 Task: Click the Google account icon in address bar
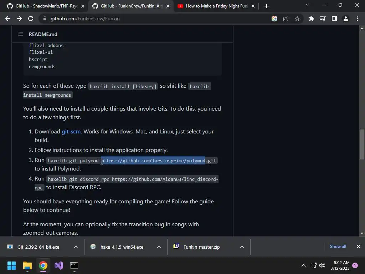coord(274,19)
